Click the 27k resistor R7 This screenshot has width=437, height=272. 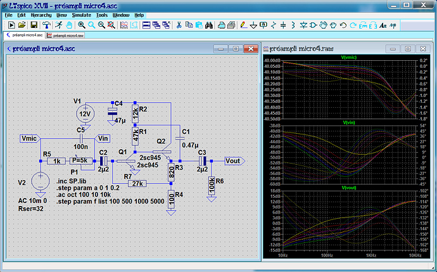[x=137, y=184]
